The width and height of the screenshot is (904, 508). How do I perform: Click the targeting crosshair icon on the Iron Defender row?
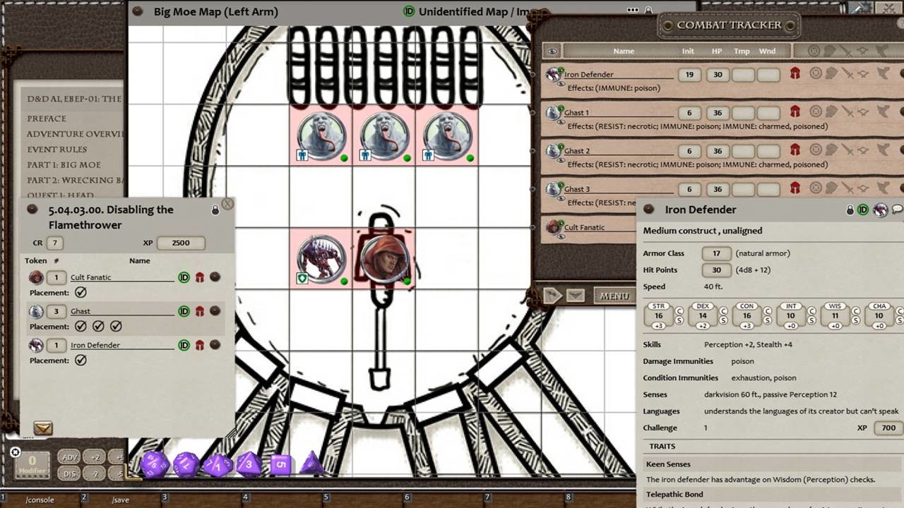(x=816, y=74)
